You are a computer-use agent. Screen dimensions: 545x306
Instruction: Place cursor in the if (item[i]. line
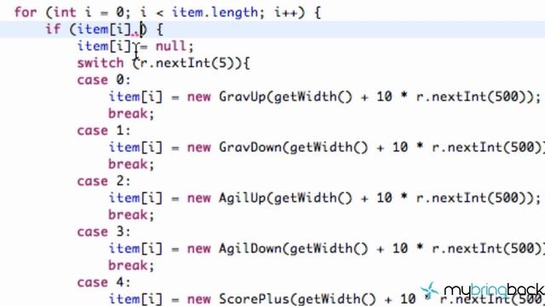coord(104,29)
